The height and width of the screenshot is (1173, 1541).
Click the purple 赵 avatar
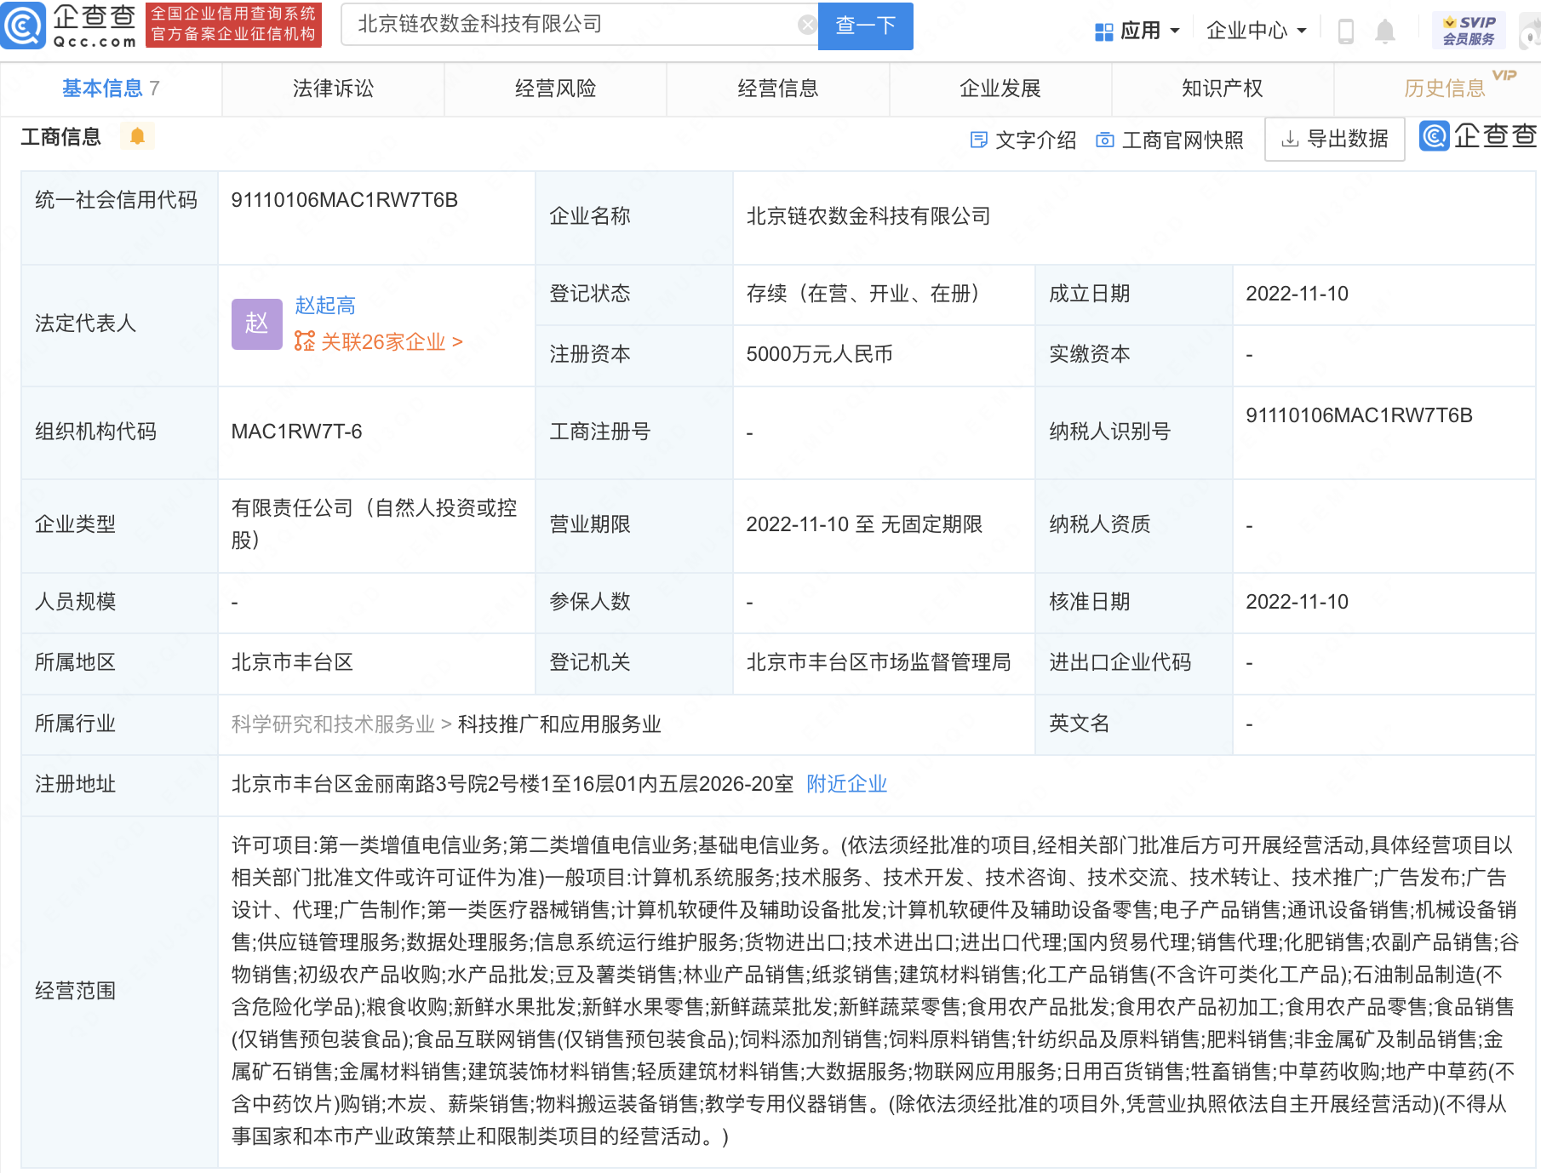[x=257, y=323]
